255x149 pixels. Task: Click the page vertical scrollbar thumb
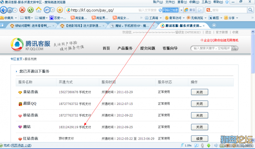[253, 53]
